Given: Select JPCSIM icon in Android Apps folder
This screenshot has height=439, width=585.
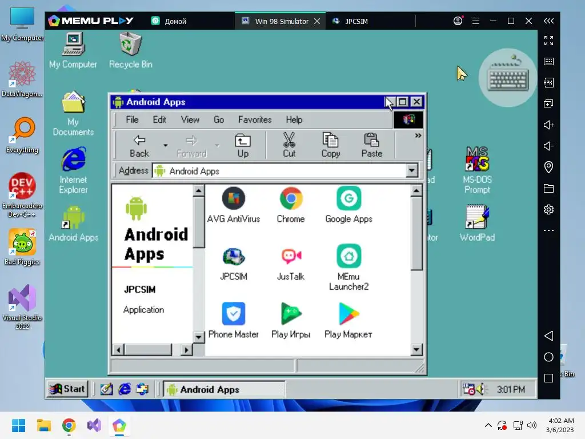Looking at the screenshot, I should [234, 264].
